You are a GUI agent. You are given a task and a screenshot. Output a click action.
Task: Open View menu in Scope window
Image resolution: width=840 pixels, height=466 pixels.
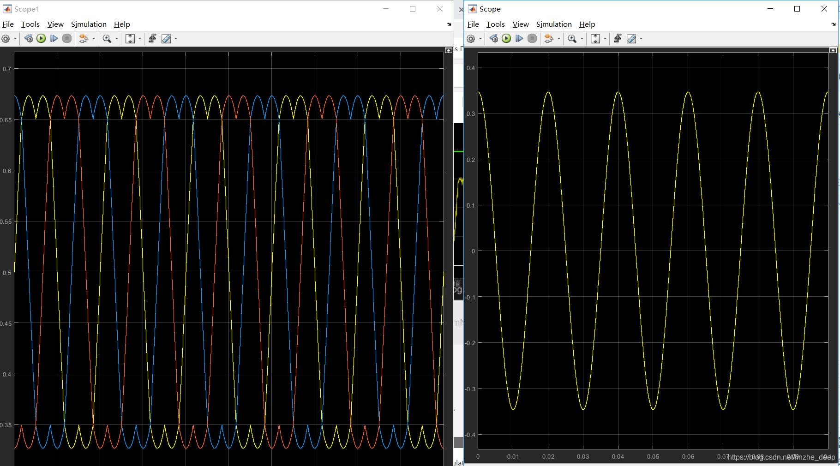(x=521, y=24)
